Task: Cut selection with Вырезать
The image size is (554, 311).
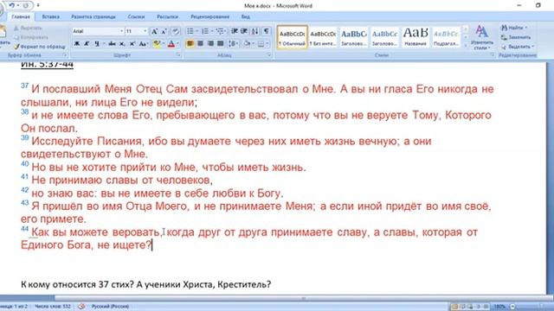Action: pos(29,28)
